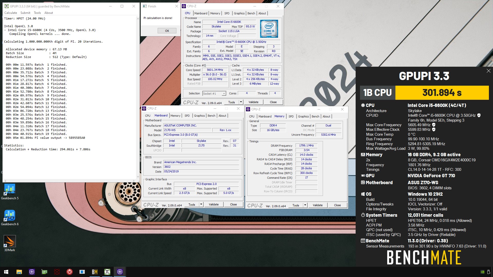Click the 301.894 s result in BenchMate
Image resolution: width=493 pixels, height=277 pixels.
tap(442, 93)
